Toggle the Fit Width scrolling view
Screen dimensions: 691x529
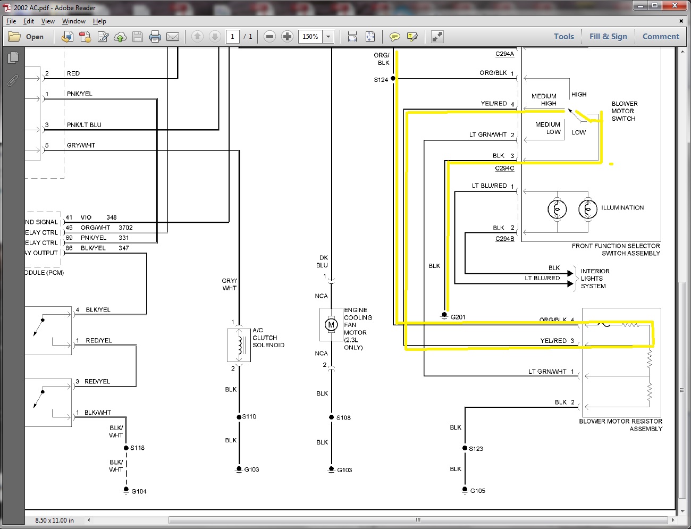352,37
